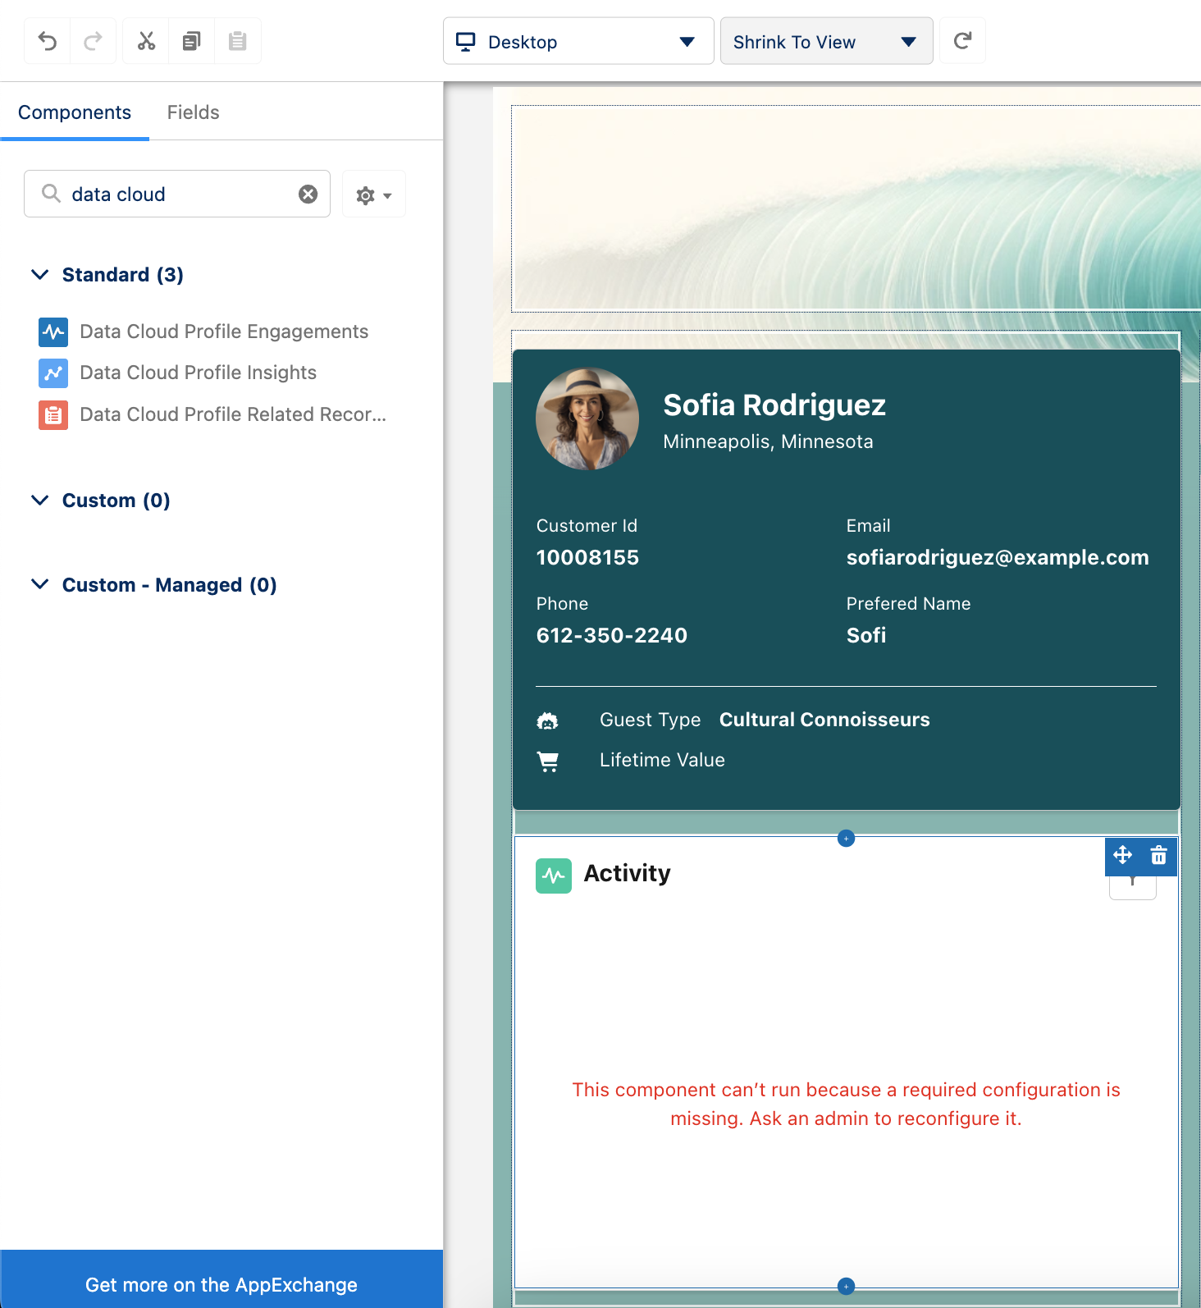Open the component filter gear menu
Viewport: 1201px width, 1308px height.
[x=373, y=194]
